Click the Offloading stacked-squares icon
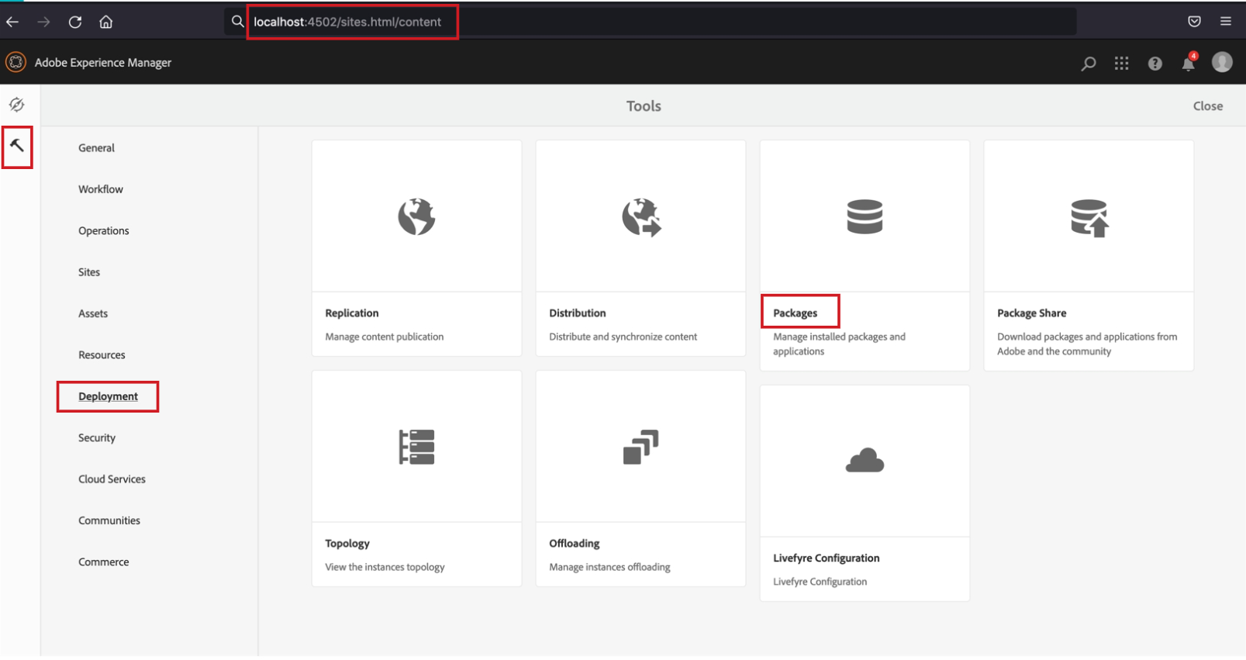The height and width of the screenshot is (660, 1246). point(641,447)
